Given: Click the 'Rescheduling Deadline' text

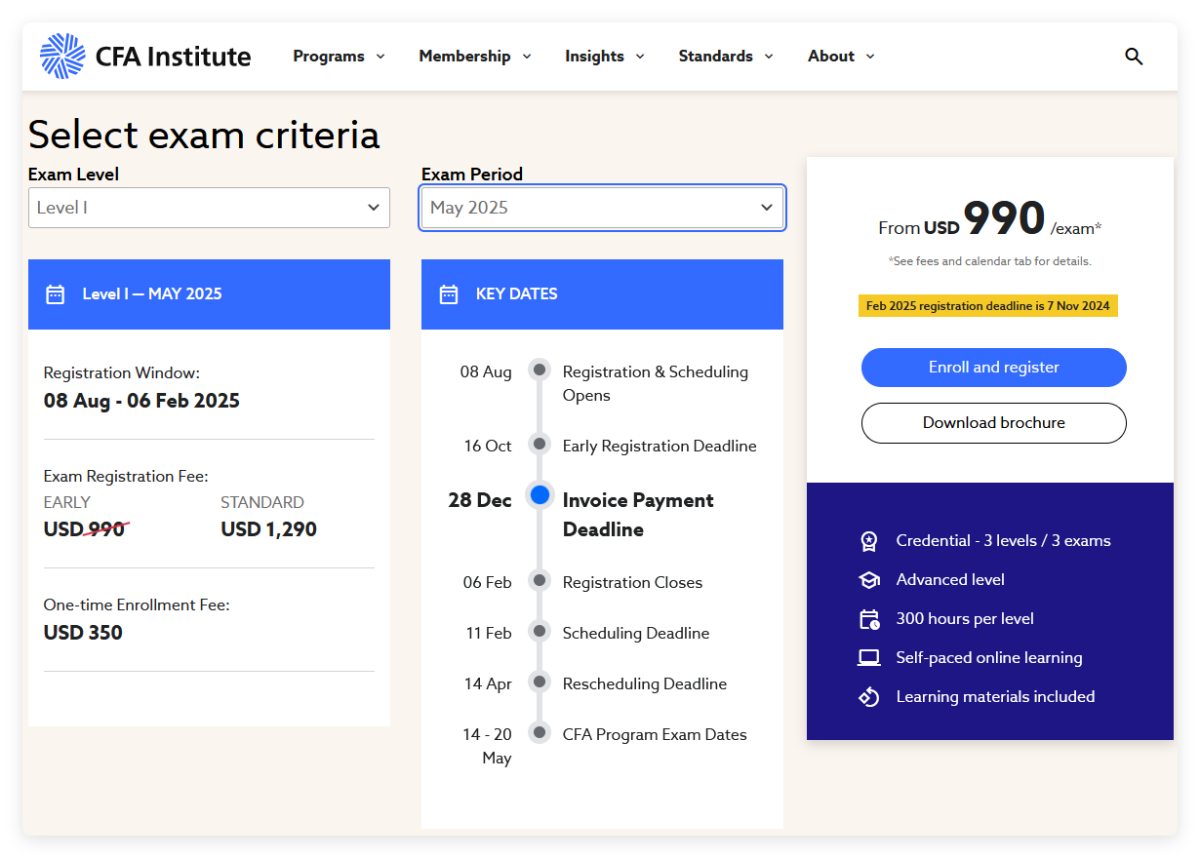Looking at the screenshot, I should click(x=645, y=684).
